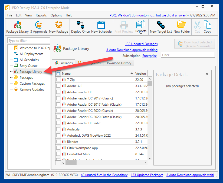Click the Print Preview toolbar icon
The height and width of the screenshot is (183, 223).
click(x=124, y=27)
